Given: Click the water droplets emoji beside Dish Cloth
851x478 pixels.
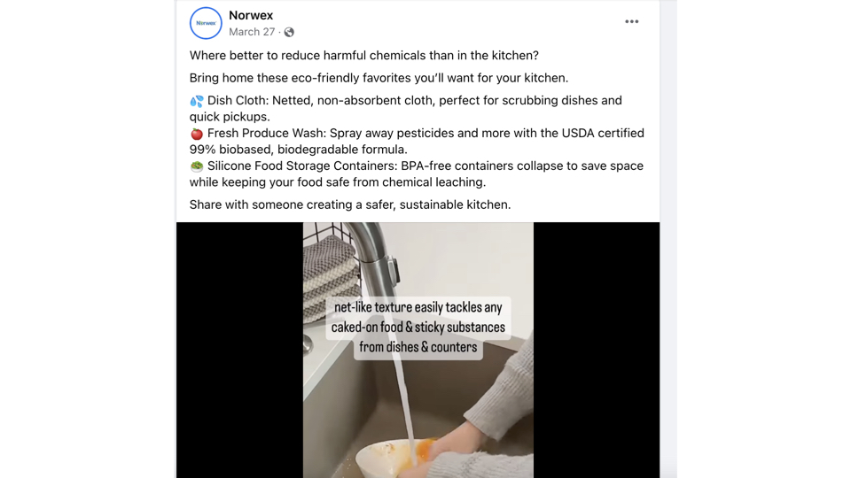Looking at the screenshot, I should (x=197, y=101).
